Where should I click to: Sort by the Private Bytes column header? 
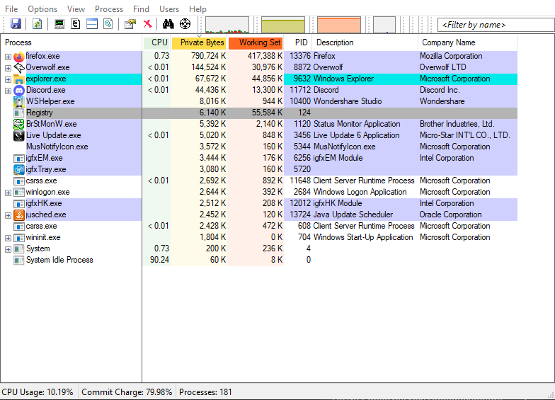tap(199, 42)
